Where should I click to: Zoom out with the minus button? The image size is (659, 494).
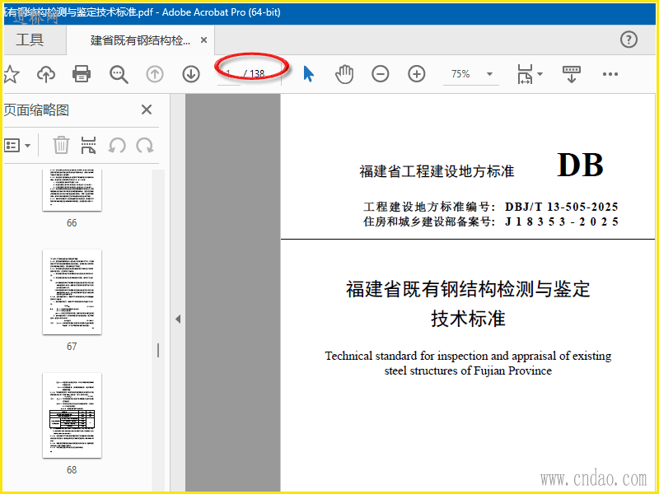[x=381, y=74]
